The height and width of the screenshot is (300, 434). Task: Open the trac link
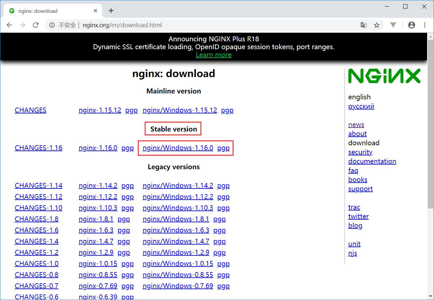(354, 207)
